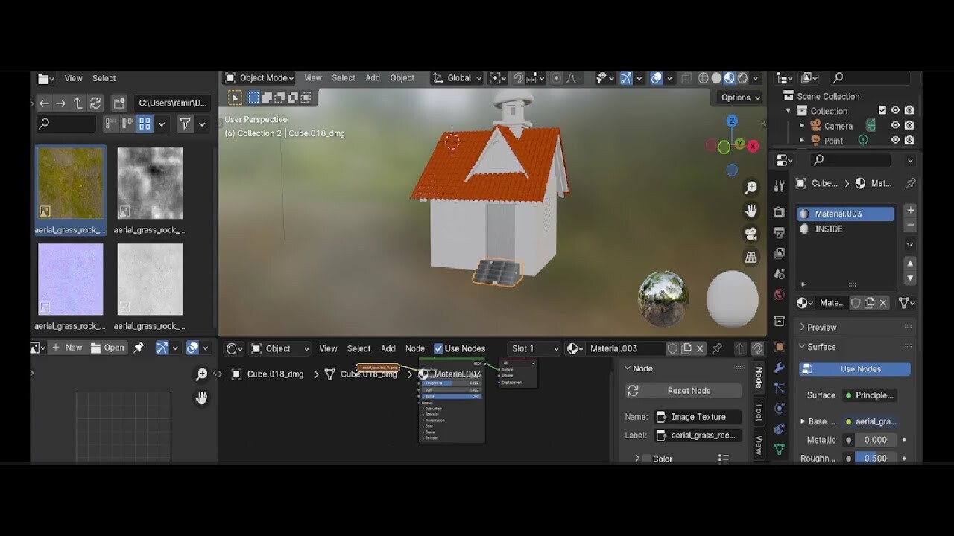Adjust the Roughness slider value
This screenshot has height=536, width=954.
(874, 458)
